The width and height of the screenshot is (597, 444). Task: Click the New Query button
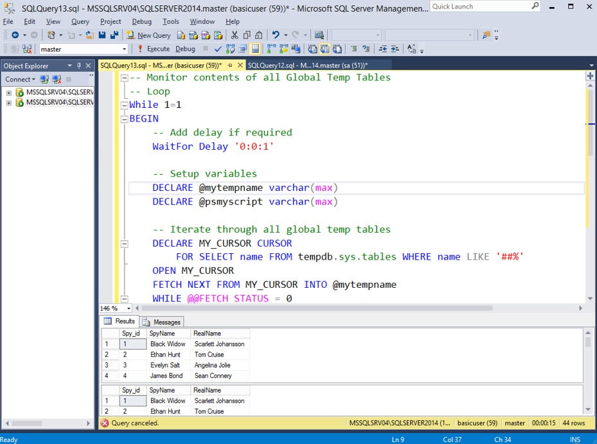point(149,35)
